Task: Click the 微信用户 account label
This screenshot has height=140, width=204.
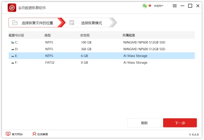Action: [159, 6]
